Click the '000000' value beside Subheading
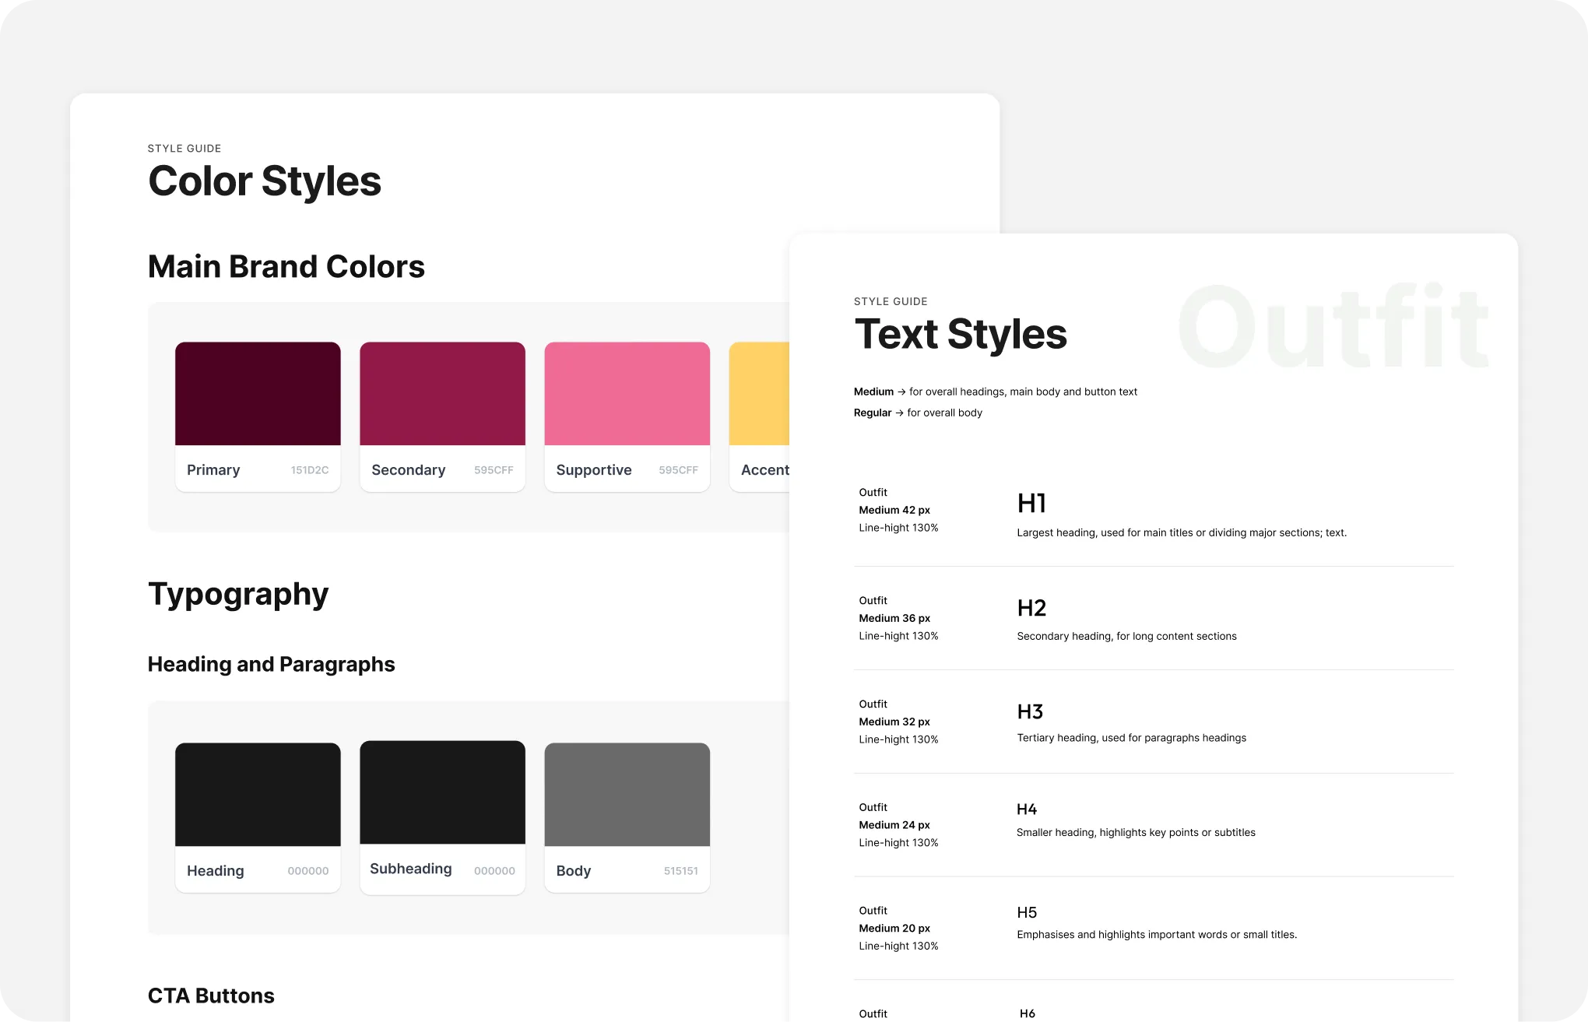 coord(494,871)
